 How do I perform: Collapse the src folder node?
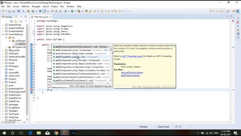coord(6,38)
